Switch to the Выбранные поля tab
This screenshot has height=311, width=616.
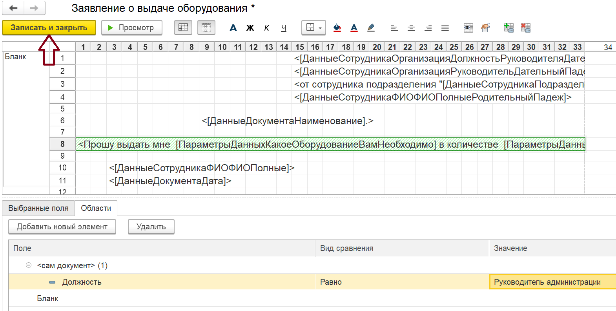point(38,208)
